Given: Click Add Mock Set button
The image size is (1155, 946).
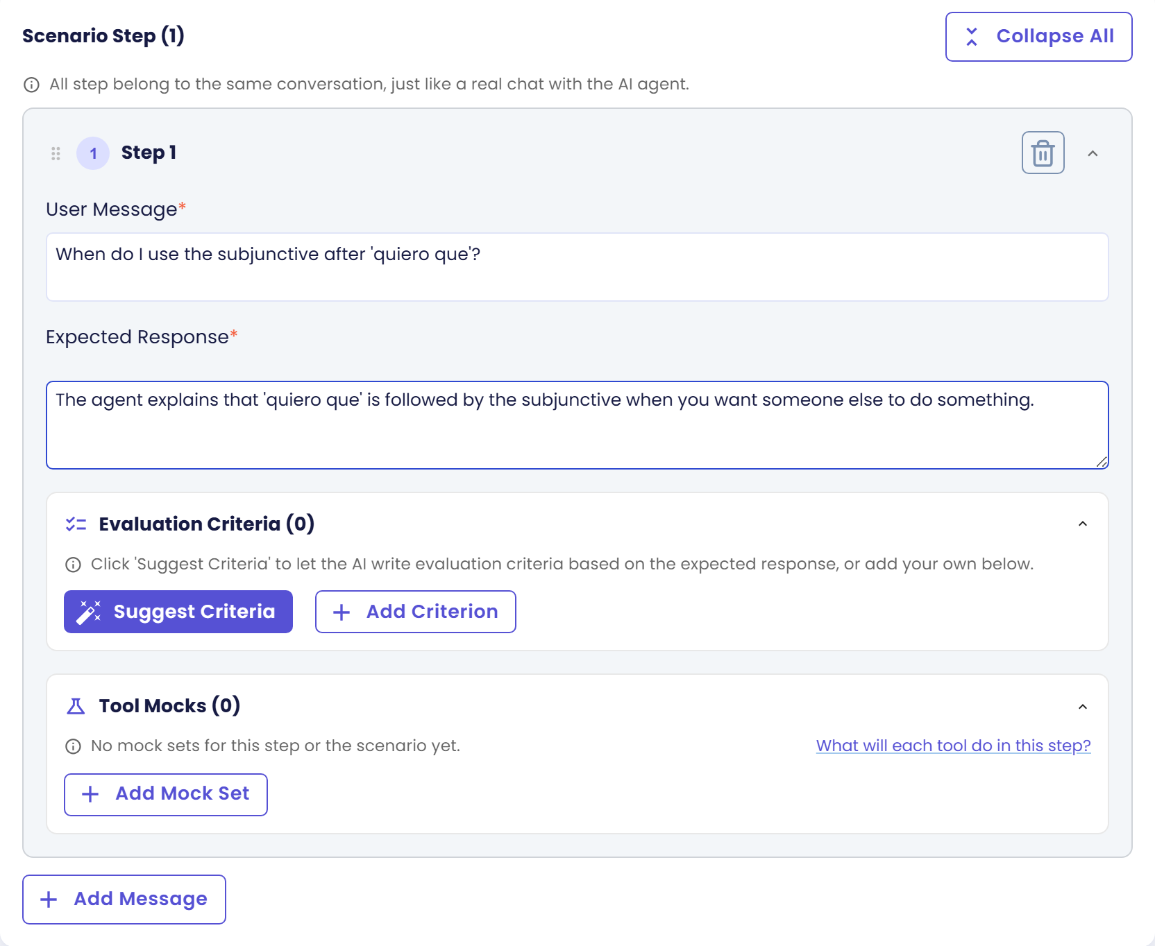Looking at the screenshot, I should tap(166, 795).
